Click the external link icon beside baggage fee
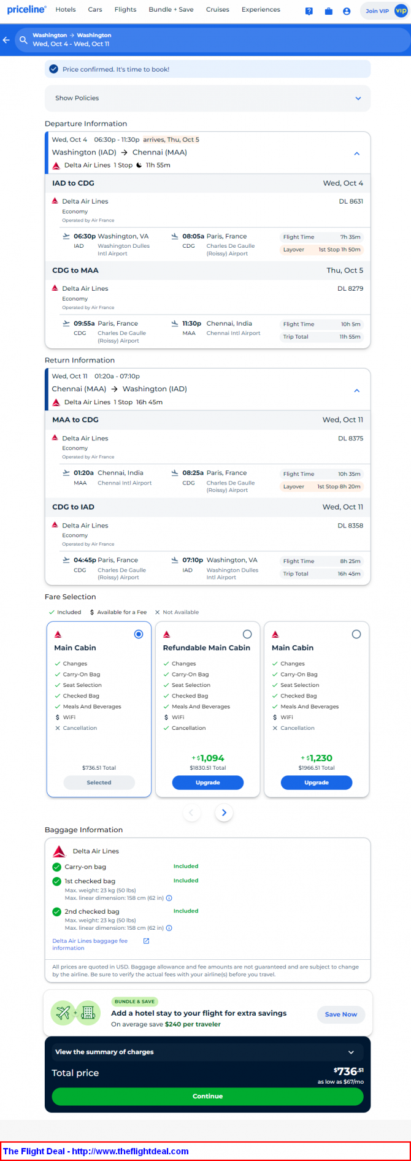Image resolution: width=411 pixels, height=1161 pixels. [x=146, y=941]
